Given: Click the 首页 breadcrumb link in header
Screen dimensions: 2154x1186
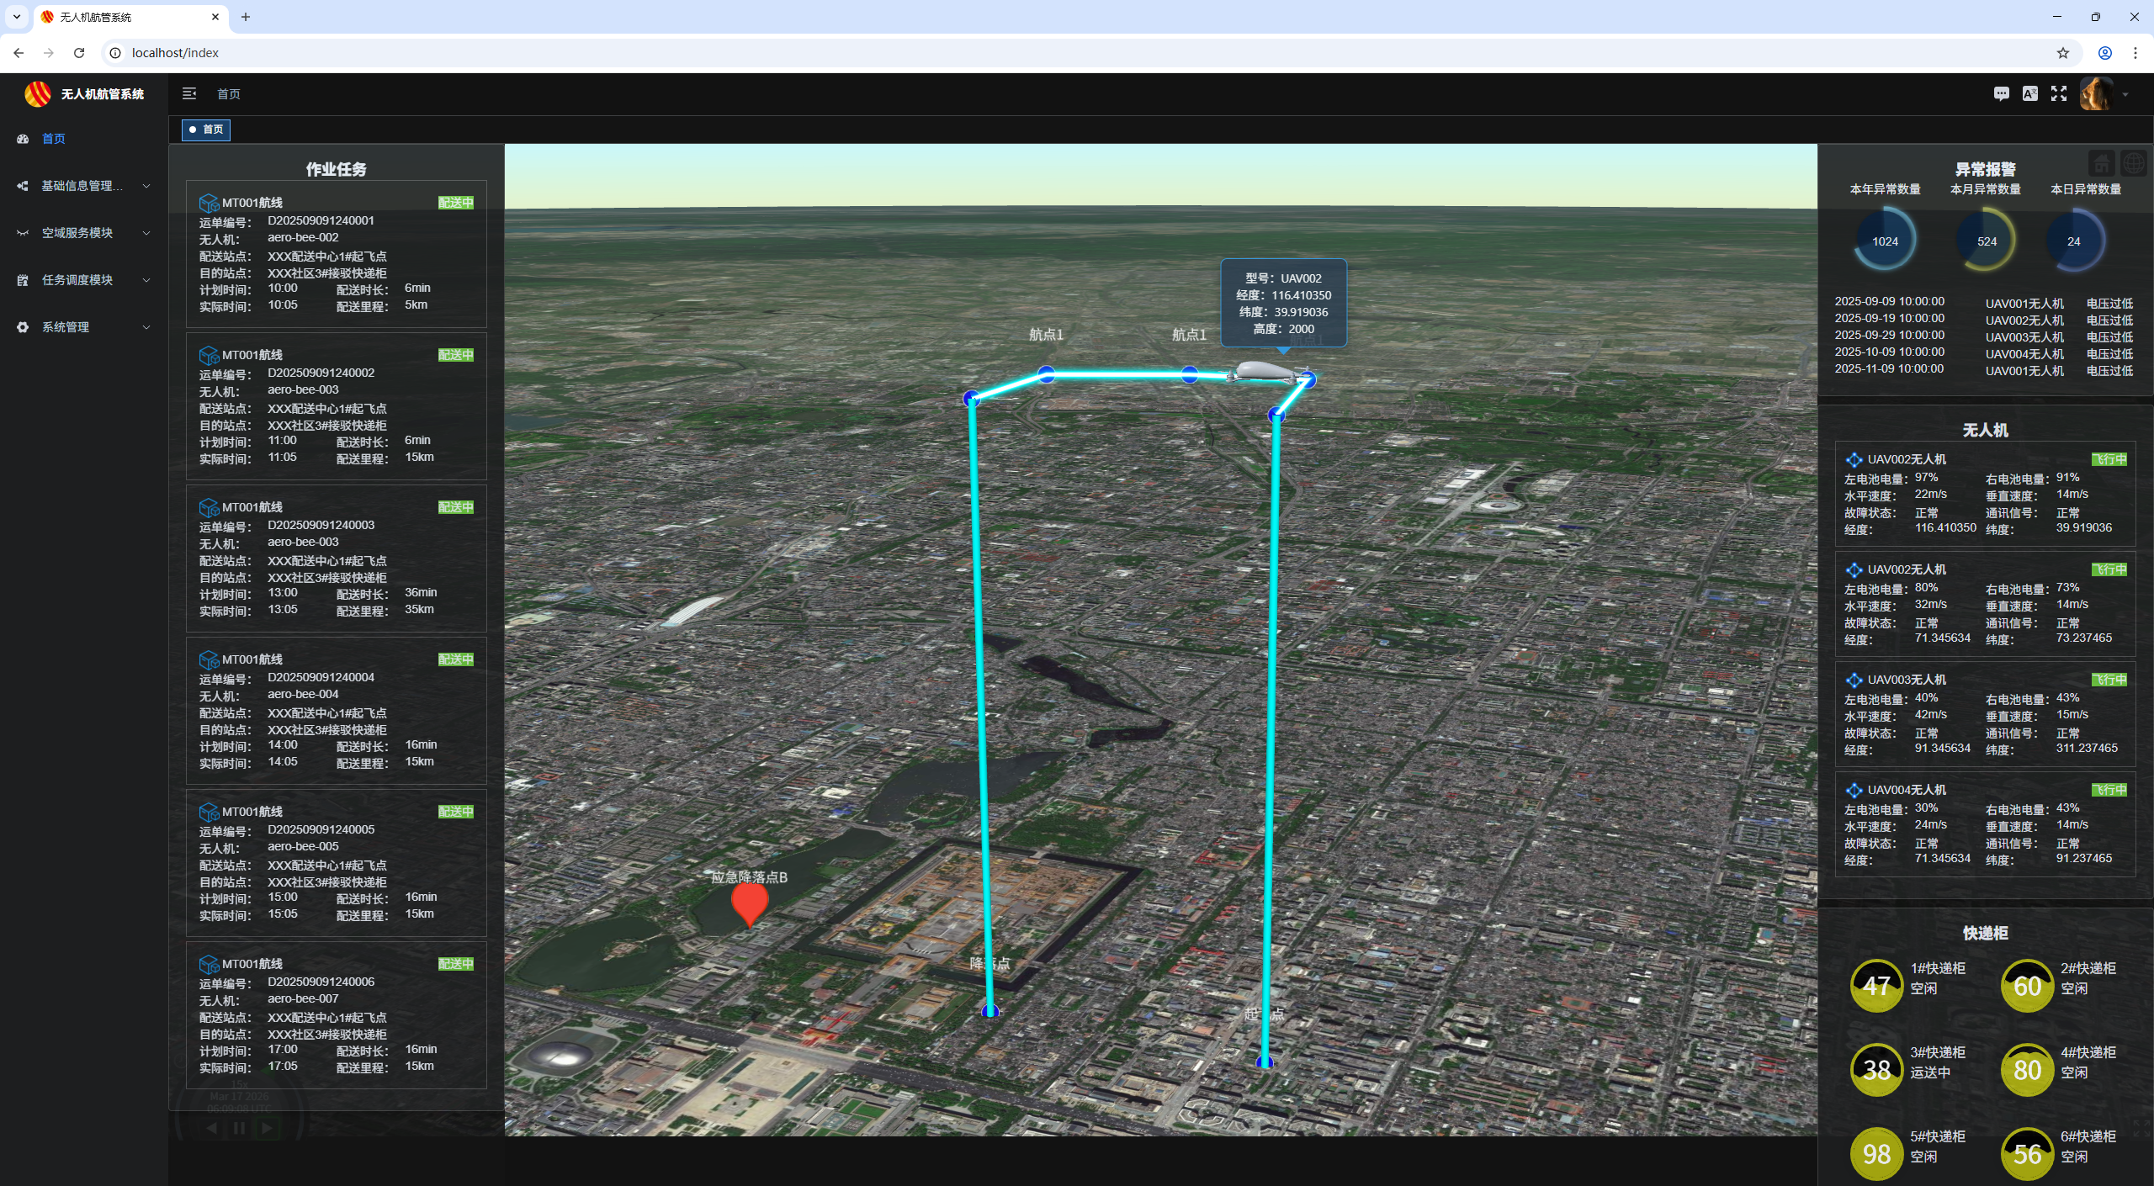Looking at the screenshot, I should [229, 94].
